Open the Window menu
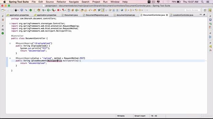Viewport: 213px width, 119px height. 115,2
